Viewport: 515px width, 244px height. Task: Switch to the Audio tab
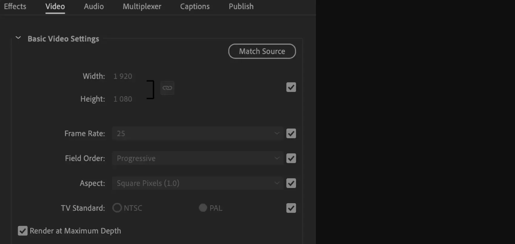(x=93, y=6)
